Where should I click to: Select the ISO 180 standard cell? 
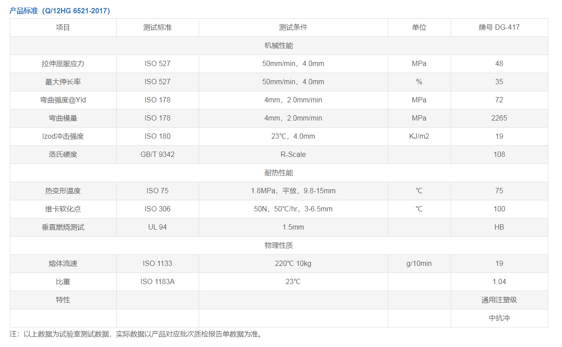click(157, 136)
